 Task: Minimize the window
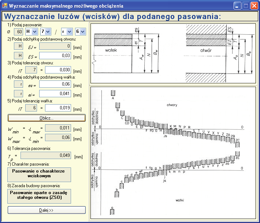click(237, 6)
